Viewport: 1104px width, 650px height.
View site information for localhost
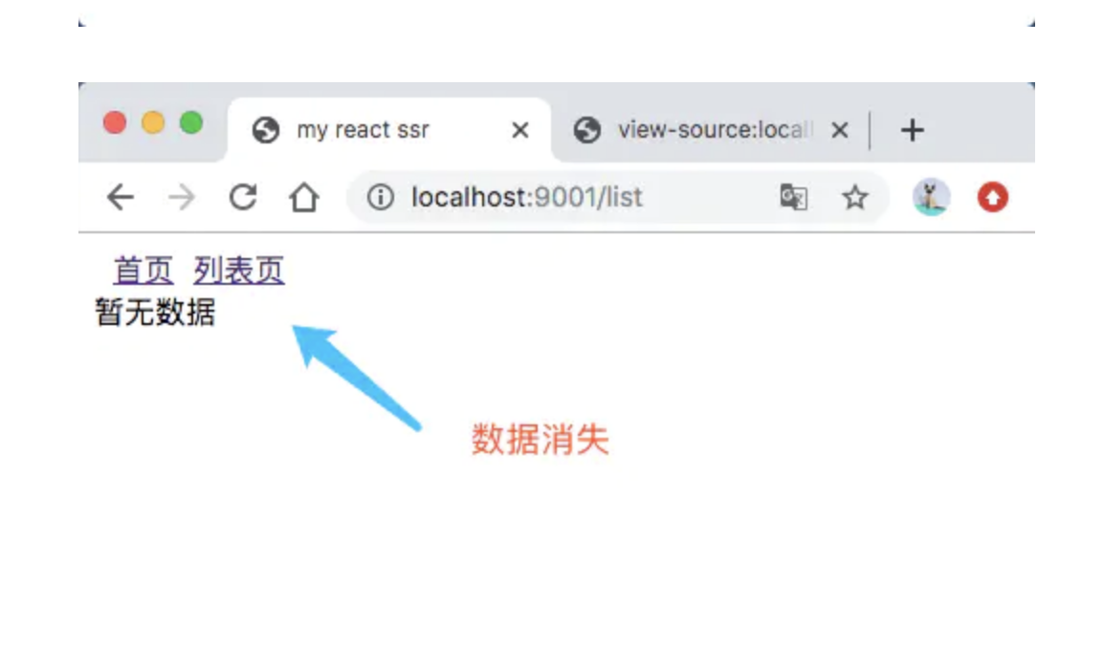point(381,198)
